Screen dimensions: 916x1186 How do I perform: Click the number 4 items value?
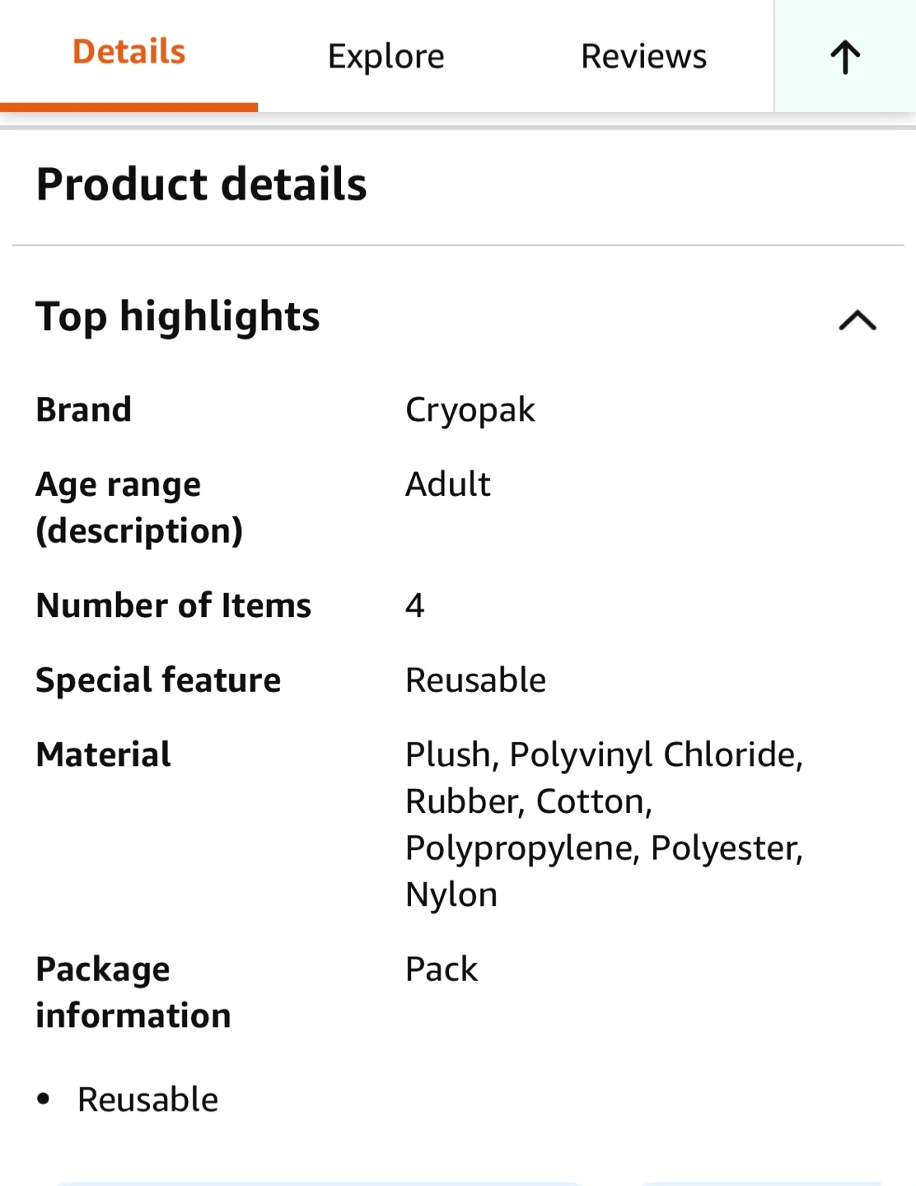[415, 605]
